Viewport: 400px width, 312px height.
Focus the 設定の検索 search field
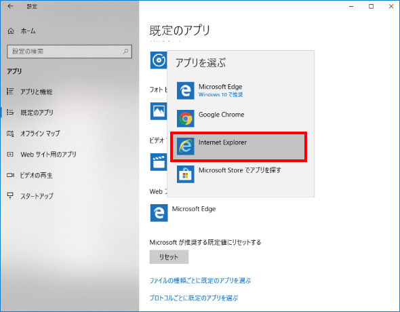[69, 52]
